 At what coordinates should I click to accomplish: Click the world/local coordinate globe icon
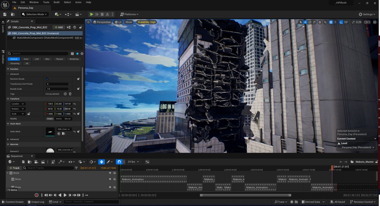[320, 22]
